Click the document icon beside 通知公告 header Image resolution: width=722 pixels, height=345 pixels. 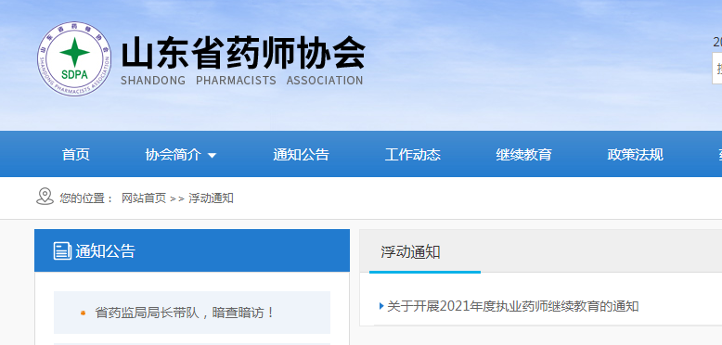click(62, 251)
